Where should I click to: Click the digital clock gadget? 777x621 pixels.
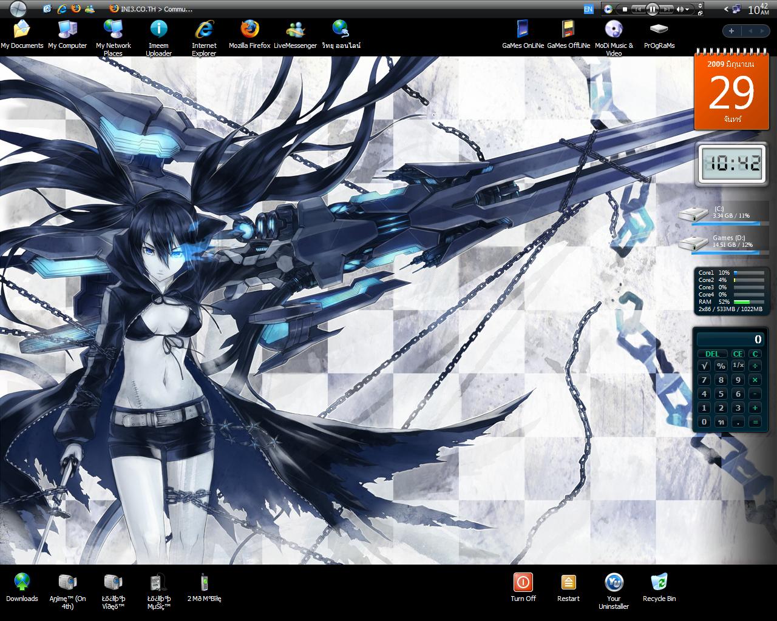pos(731,164)
